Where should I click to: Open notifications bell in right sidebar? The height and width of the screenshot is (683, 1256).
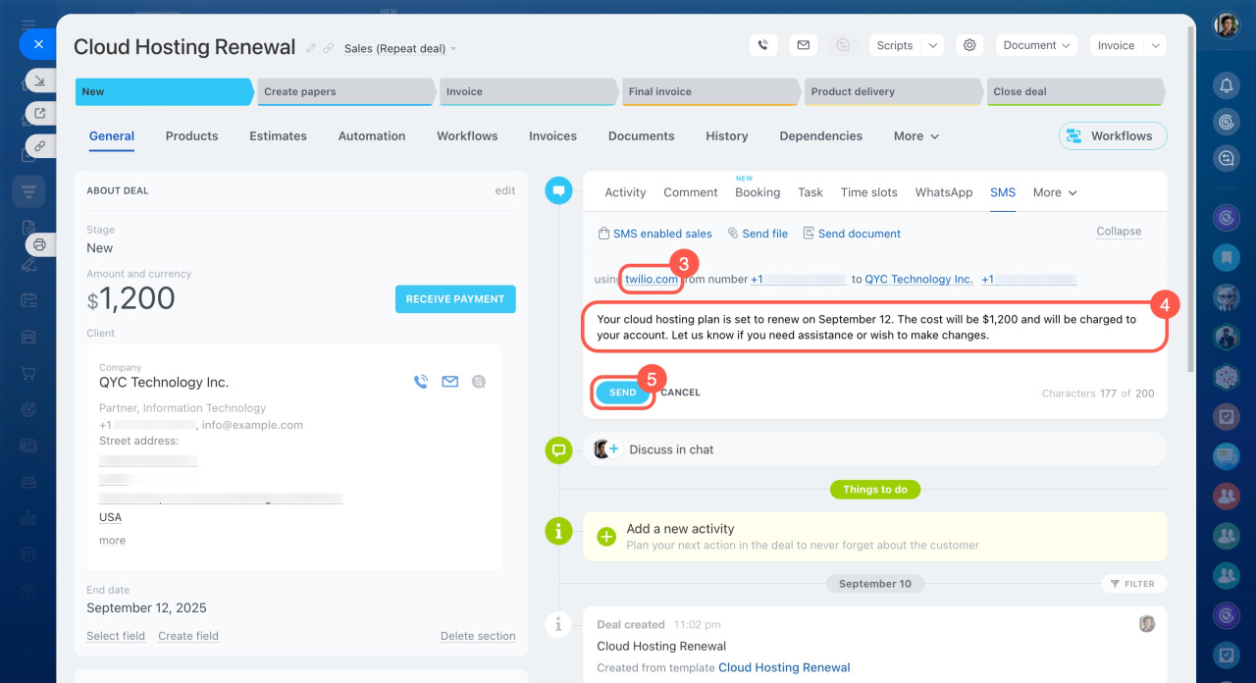pos(1226,85)
